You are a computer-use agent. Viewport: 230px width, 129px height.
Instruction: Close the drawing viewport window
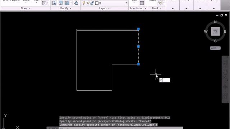tap(226, 15)
